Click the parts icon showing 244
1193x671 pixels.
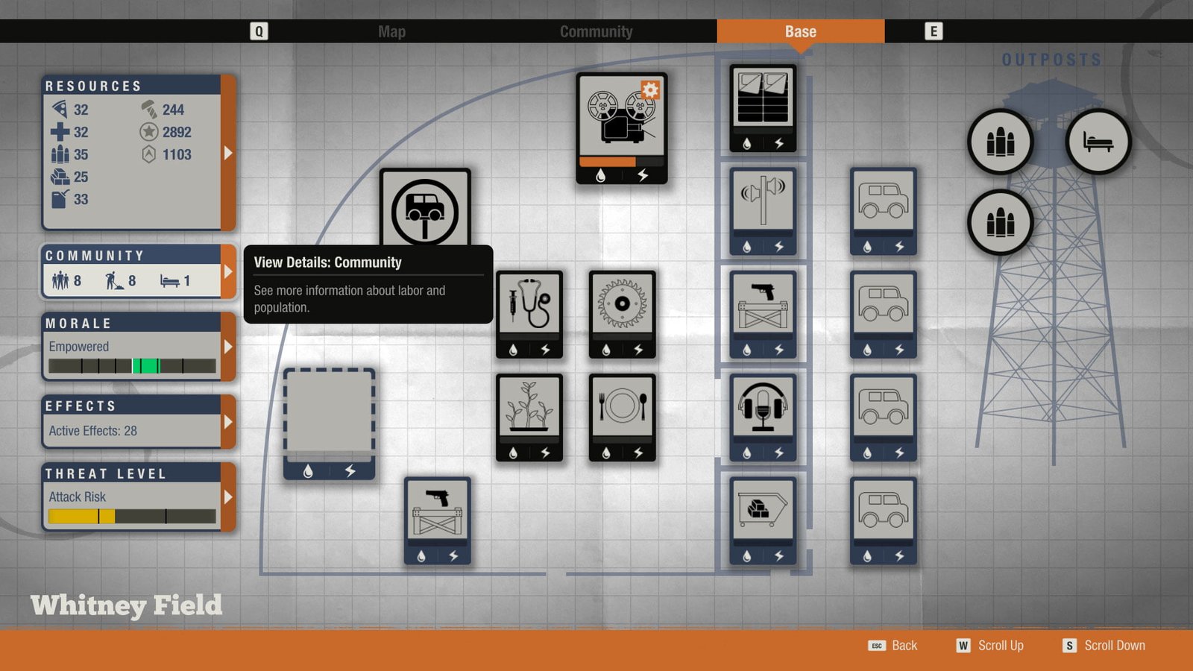point(149,109)
